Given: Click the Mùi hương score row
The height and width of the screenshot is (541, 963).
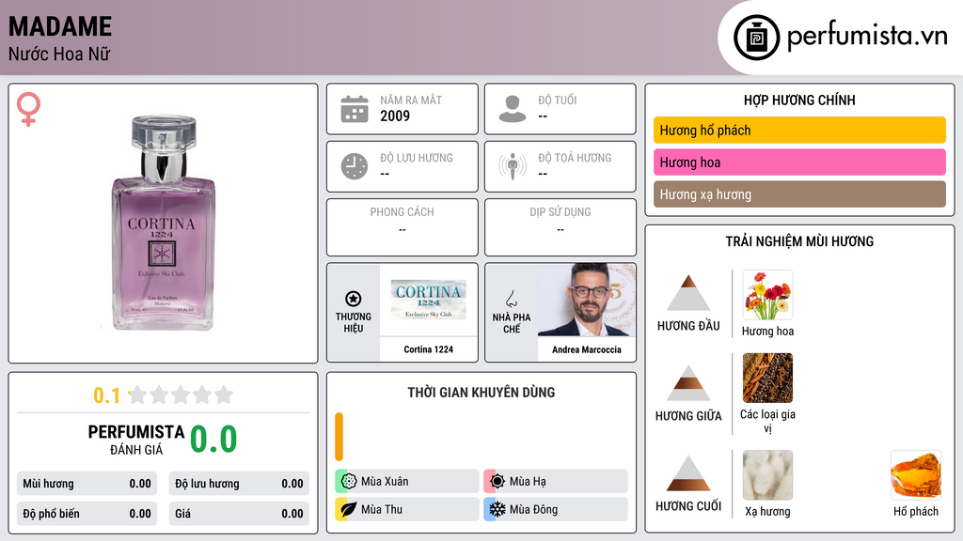Looking at the screenshot, I should (87, 484).
